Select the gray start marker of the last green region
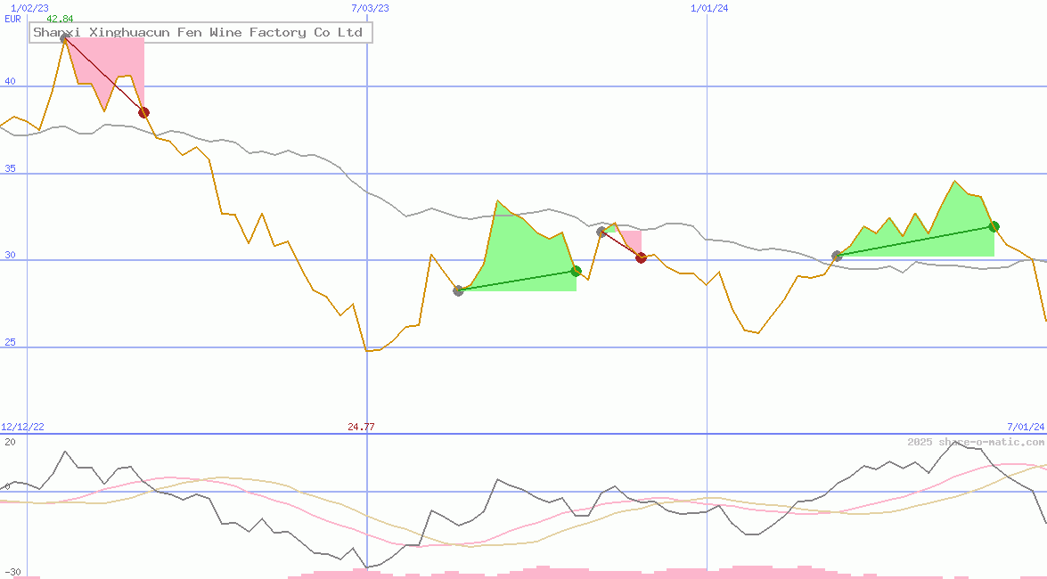1047x579 pixels. point(837,256)
